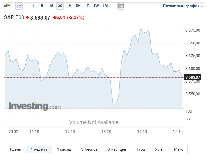Select the 1 день range tab
The width and height of the screenshot is (208, 160).
(15, 149)
